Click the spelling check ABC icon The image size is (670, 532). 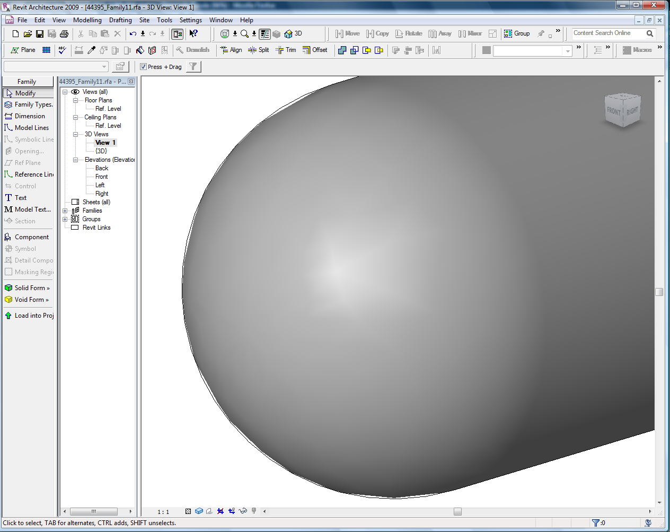[63, 50]
